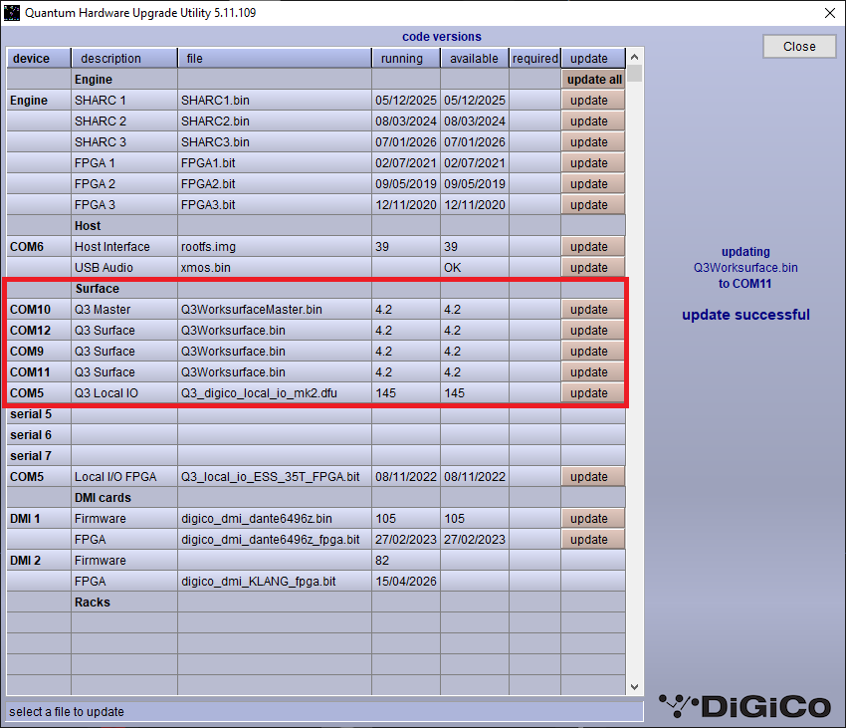Image resolution: width=846 pixels, height=728 pixels.
Task: Select Q3_digico_local_io_mk2.dfu file cell
Action: pyautogui.click(x=275, y=393)
